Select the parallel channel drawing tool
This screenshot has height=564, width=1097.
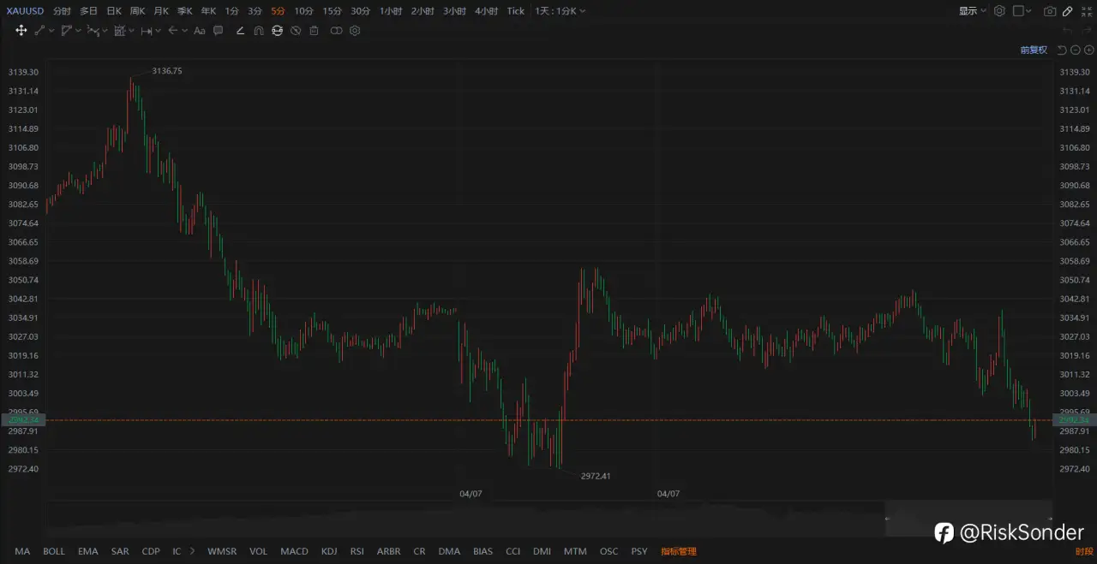point(66,31)
